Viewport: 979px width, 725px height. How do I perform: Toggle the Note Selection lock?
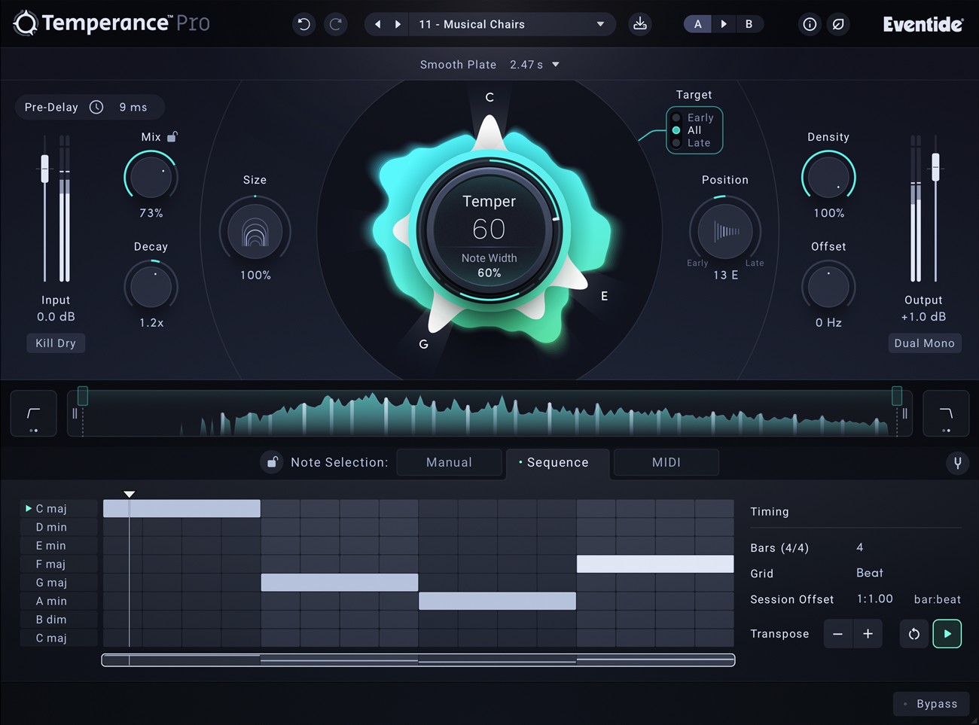[x=272, y=462]
